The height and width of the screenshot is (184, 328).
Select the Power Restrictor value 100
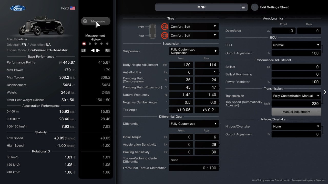click(x=296, y=82)
